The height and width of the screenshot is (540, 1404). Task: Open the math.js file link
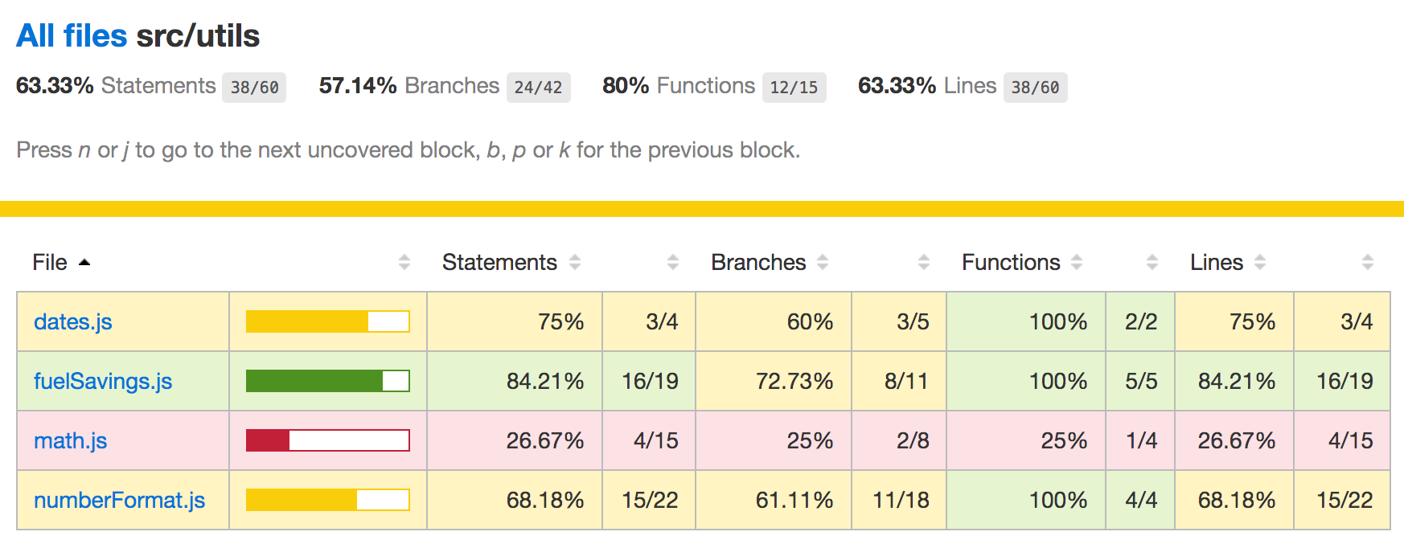71,441
